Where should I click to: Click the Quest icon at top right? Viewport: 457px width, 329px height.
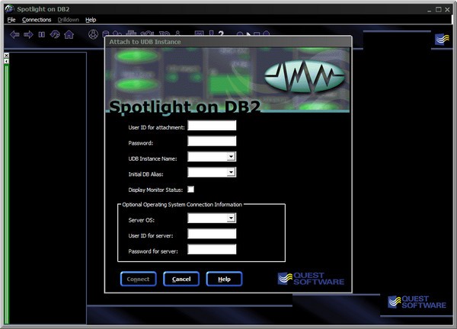[442, 39]
